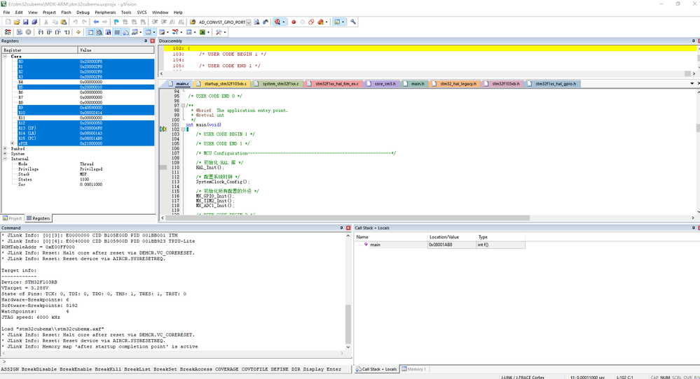
Task: Step over the current line
Action: 49,32
